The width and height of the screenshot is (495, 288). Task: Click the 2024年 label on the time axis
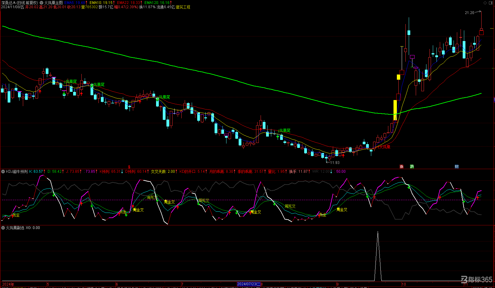point(8,284)
